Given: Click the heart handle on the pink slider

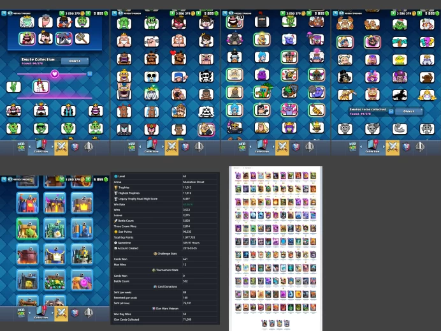Looking at the screenshot, I should pos(55,74).
